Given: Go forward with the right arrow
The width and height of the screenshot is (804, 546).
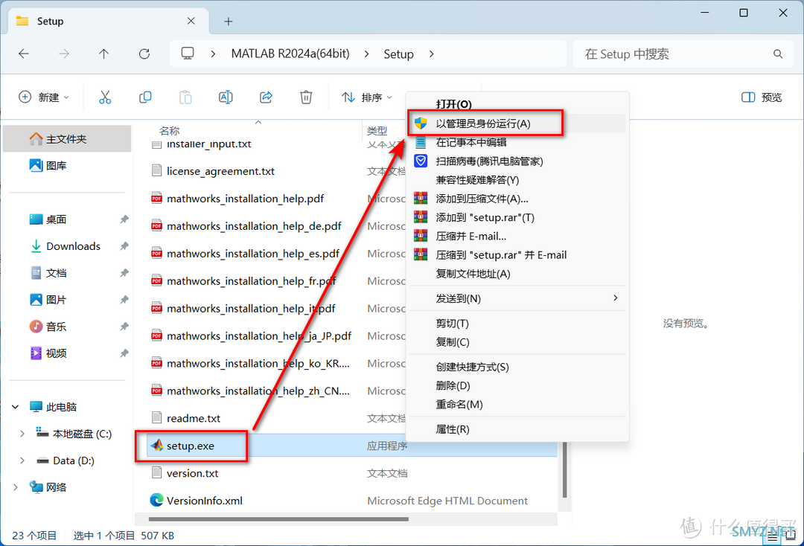Looking at the screenshot, I should point(63,54).
